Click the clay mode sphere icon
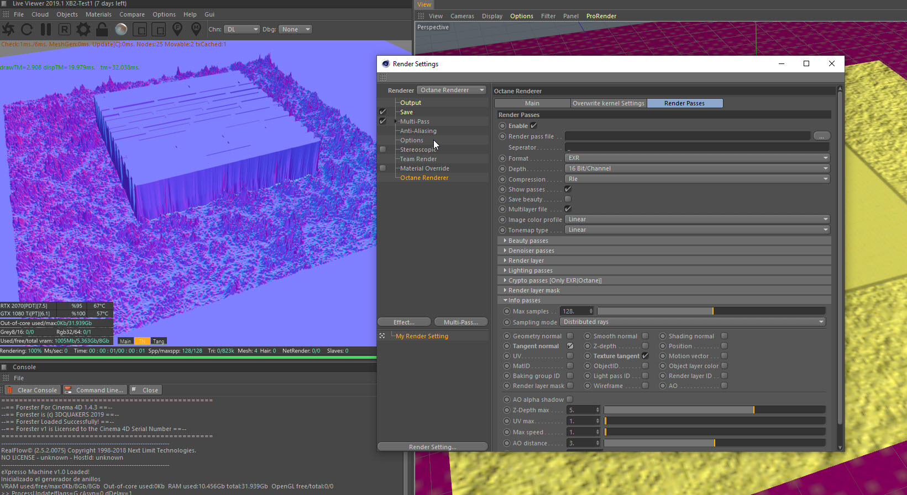Viewport: 907px width, 495px height. pyautogui.click(x=121, y=29)
